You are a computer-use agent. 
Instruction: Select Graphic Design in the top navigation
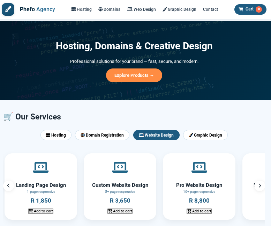click(x=179, y=9)
